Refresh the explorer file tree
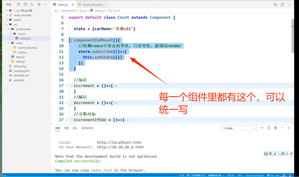The width and height of the screenshot is (299, 177). coord(32,5)
